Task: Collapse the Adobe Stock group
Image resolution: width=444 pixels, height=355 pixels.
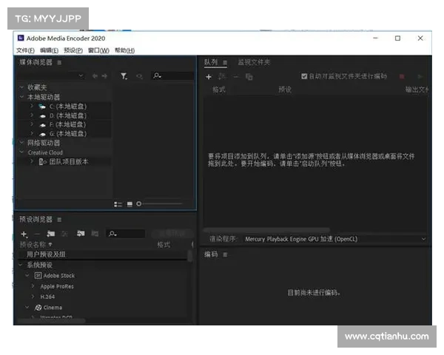Action: click(27, 275)
